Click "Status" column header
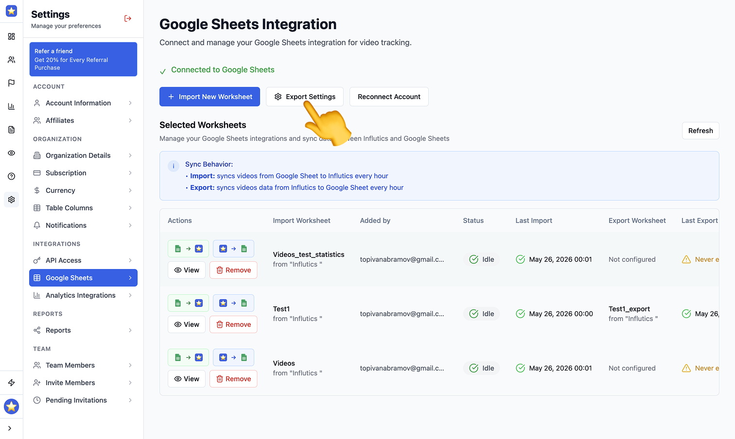This screenshot has width=735, height=439. 473,220
